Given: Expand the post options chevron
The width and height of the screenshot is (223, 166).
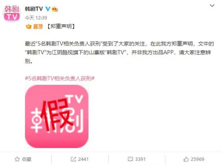Looking at the screenshot, I should (212, 5).
